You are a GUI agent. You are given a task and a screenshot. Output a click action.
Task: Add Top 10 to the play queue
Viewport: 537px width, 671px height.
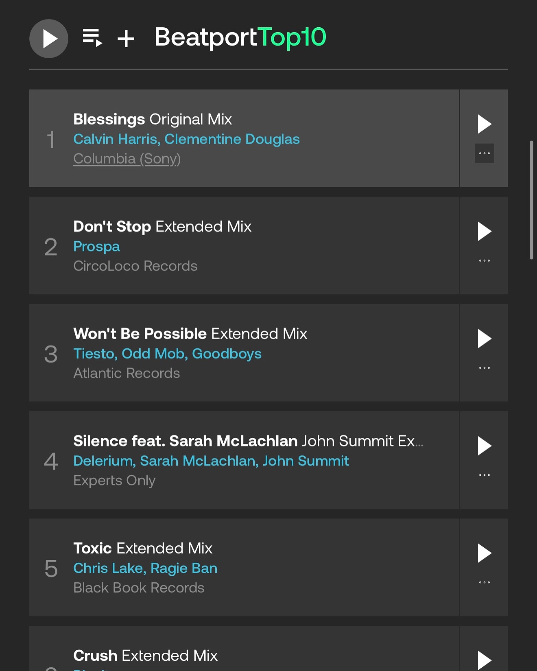[92, 38]
